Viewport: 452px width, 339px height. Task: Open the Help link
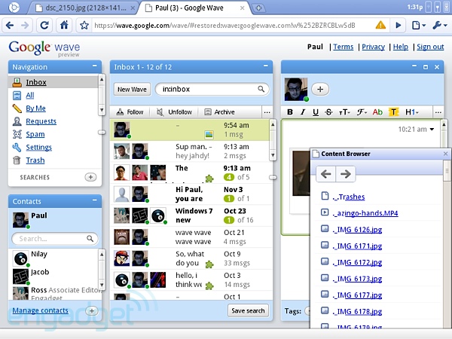click(401, 47)
